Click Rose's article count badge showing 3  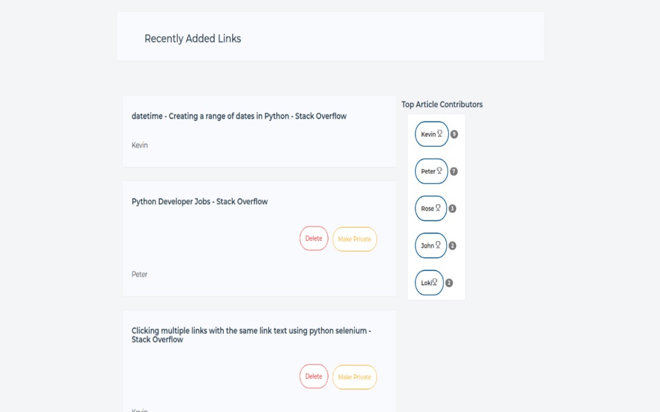pos(452,209)
